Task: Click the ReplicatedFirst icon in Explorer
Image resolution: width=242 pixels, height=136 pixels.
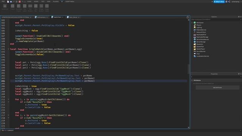Action: pyautogui.click(x=195, y=35)
